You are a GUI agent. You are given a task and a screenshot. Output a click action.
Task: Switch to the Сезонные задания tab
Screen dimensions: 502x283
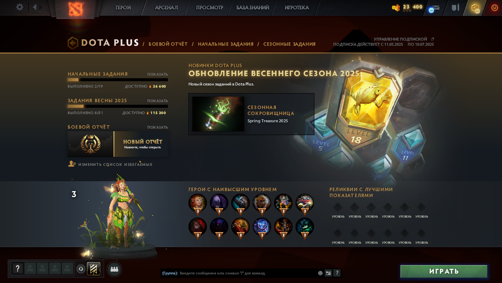[x=290, y=44]
